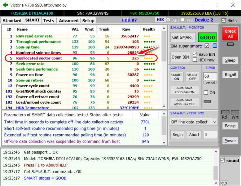The width and height of the screenshot is (241, 186).
Task: Select the PIO radio button
Action: (x=182, y=20)
